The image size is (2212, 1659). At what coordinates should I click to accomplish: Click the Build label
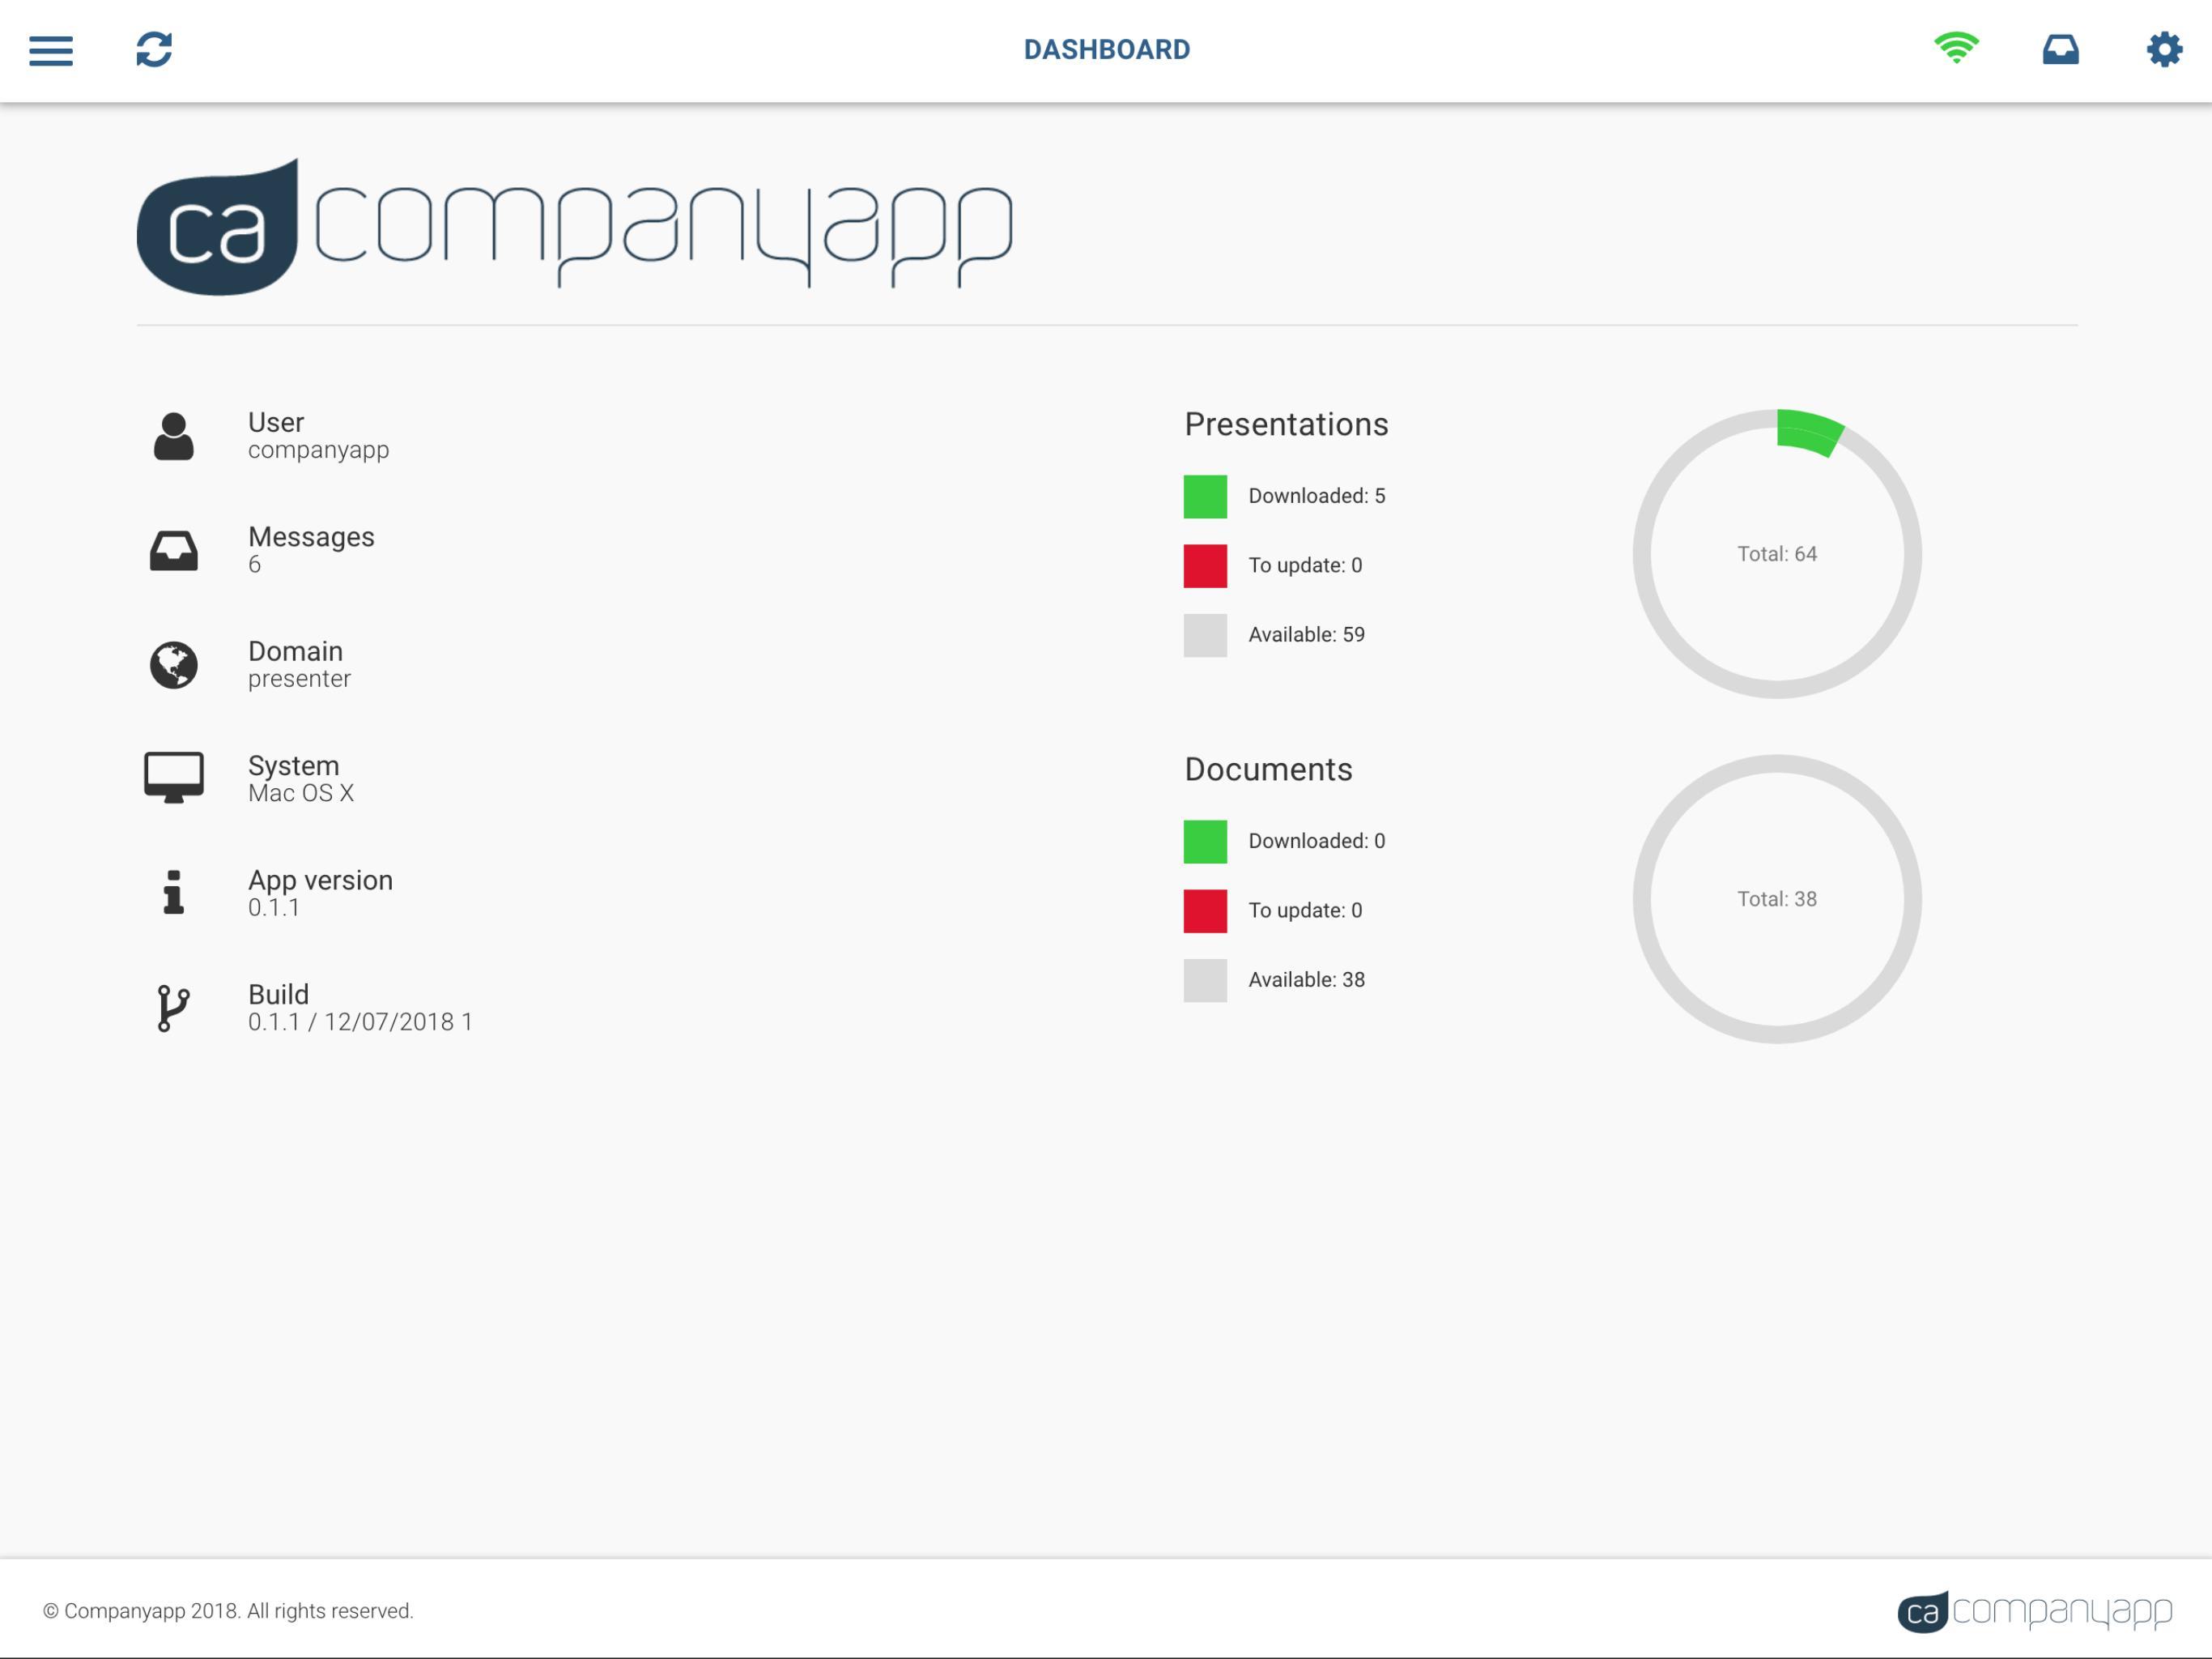[278, 995]
